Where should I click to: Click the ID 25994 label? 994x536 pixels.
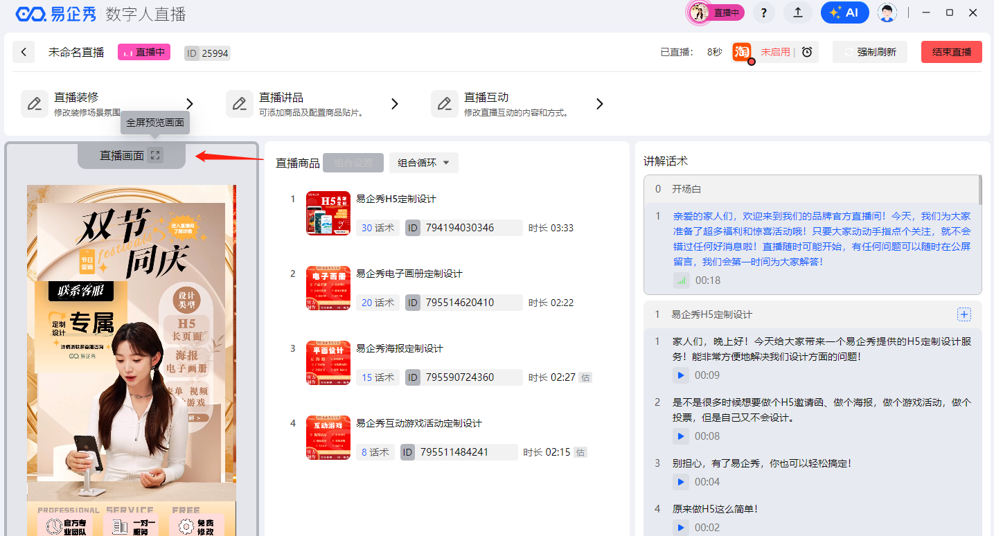[x=208, y=53]
